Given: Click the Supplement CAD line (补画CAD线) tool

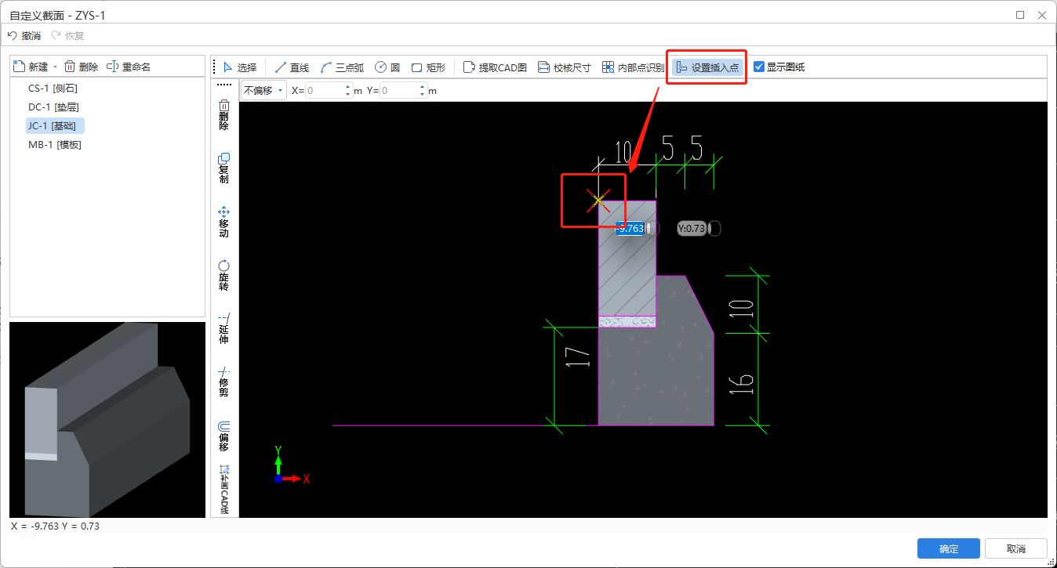Looking at the screenshot, I should [223, 490].
